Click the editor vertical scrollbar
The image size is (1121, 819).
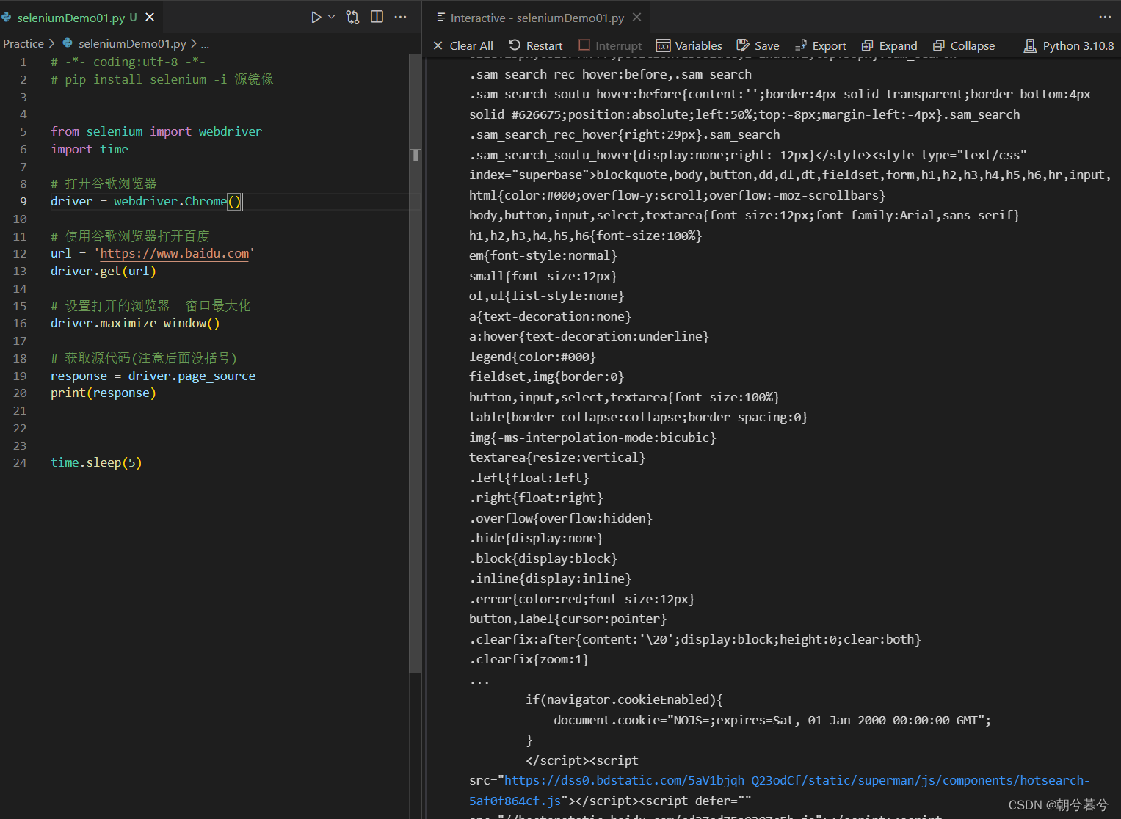[x=416, y=363]
